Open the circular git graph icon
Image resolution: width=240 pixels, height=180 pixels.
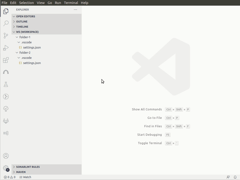click(6, 97)
